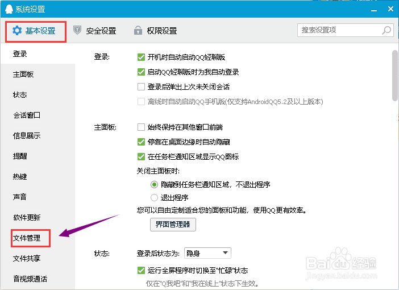Uncheck 停靠在桌面边缘时自动隐藏
The height and width of the screenshot is (290, 399).
click(x=141, y=142)
